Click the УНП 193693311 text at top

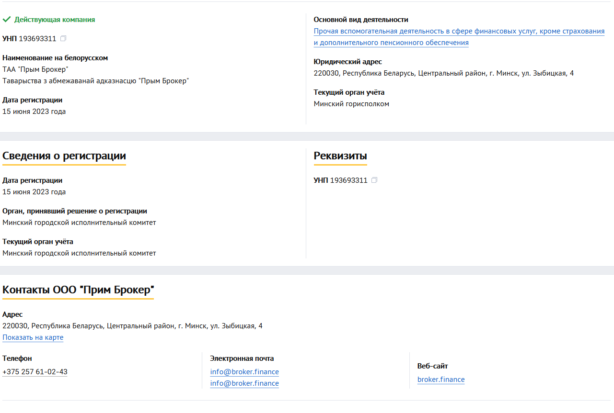tap(29, 39)
